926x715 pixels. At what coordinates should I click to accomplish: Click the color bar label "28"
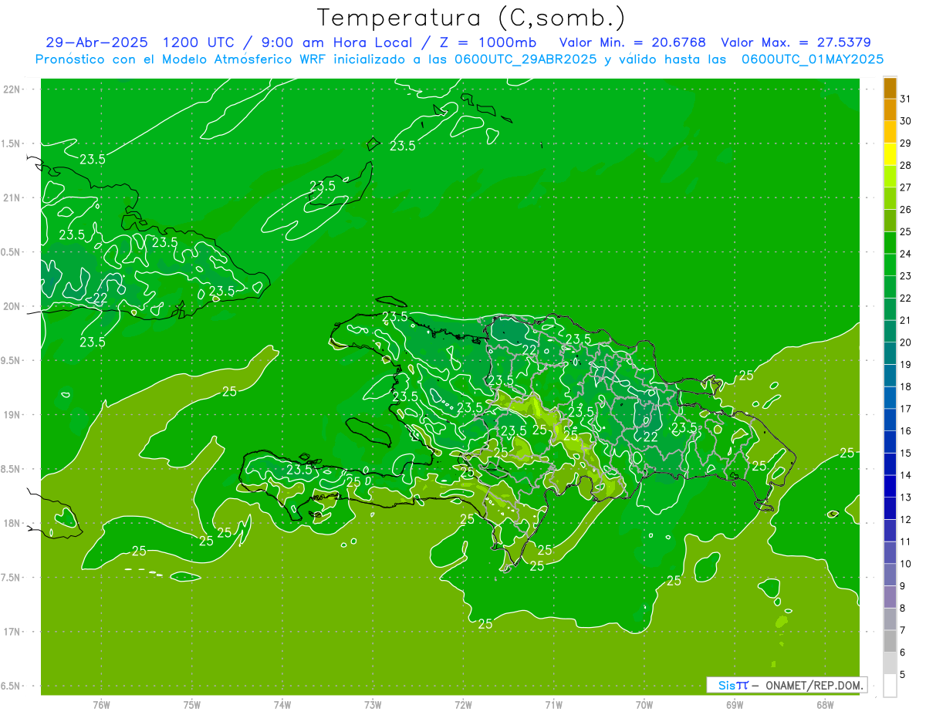point(905,165)
